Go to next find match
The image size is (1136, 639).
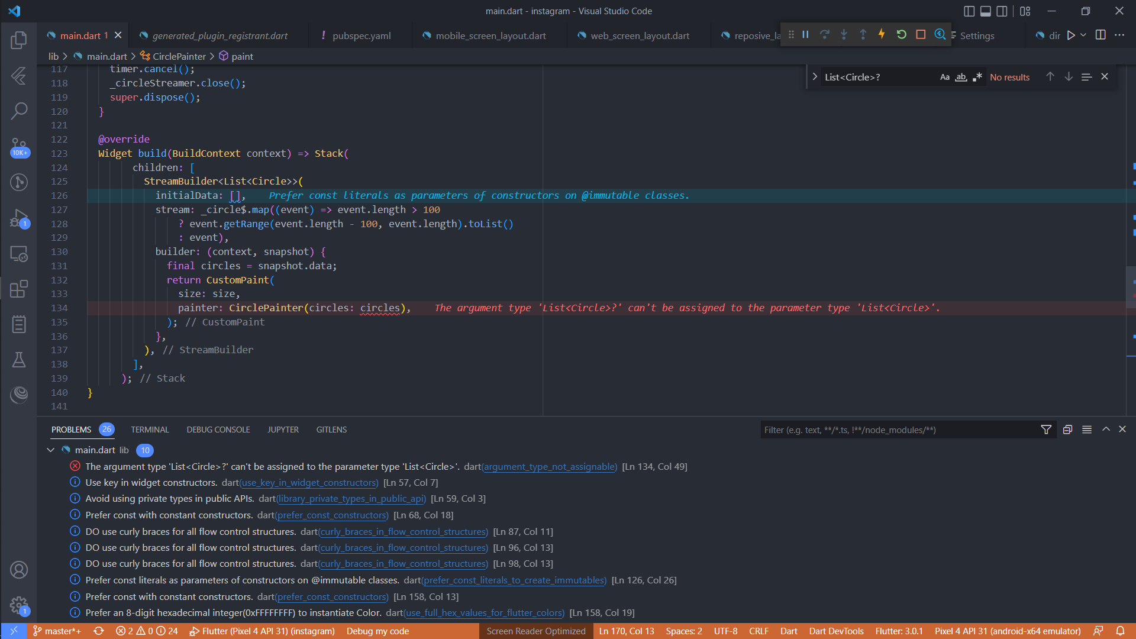coord(1069,77)
